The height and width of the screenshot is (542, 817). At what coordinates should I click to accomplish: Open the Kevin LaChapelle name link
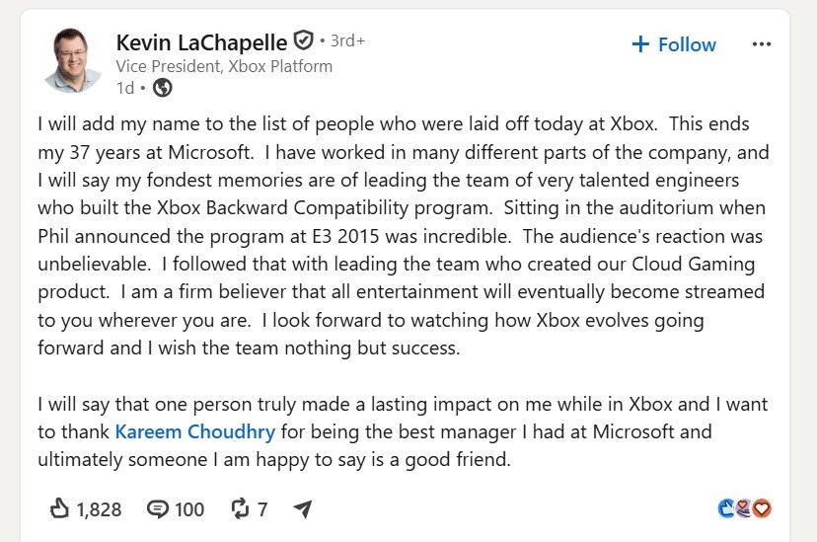click(x=201, y=42)
